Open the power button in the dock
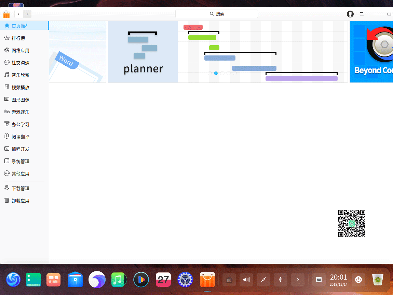Viewport: 393px width, 295px height. click(x=358, y=280)
